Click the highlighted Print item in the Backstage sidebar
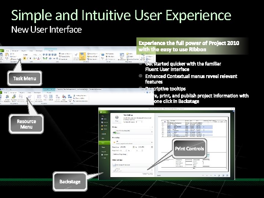 coord(104,143)
